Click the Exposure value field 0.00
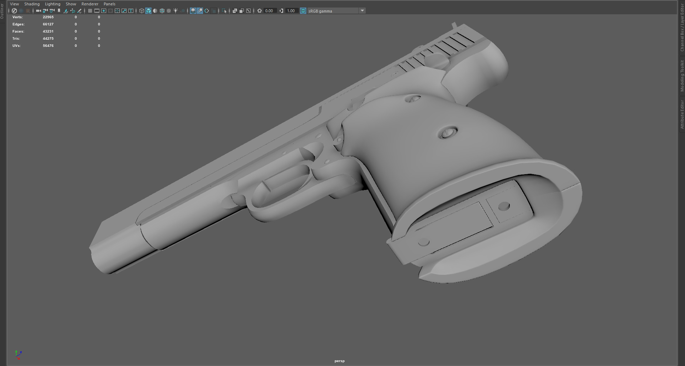This screenshot has width=685, height=366. tap(270, 11)
